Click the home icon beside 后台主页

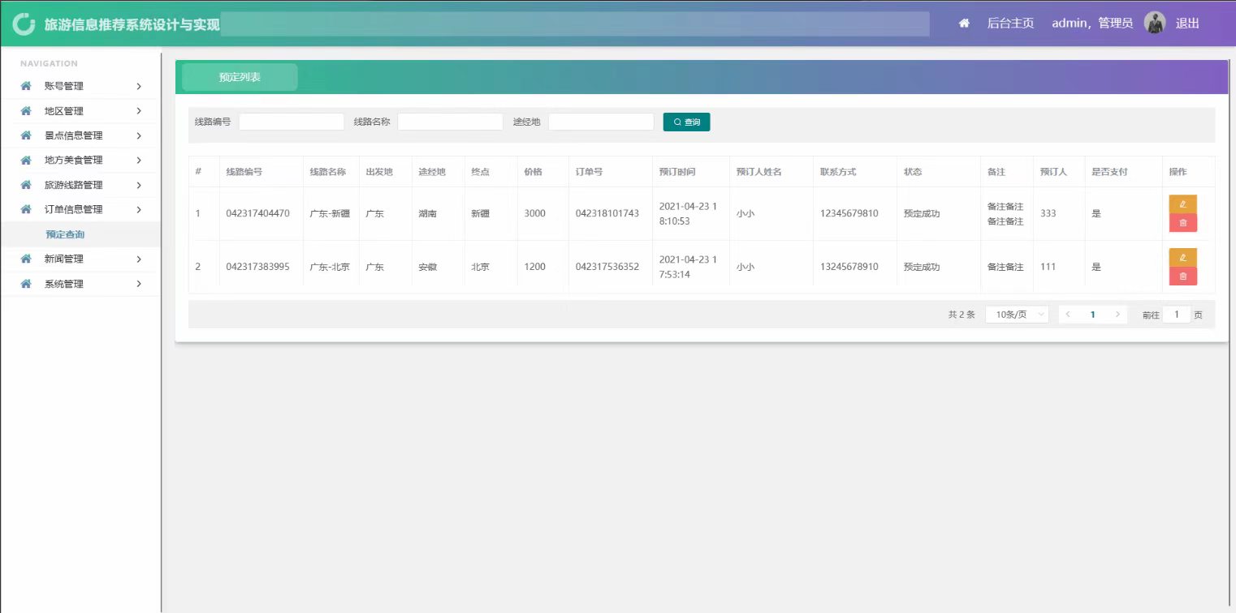[x=964, y=24]
